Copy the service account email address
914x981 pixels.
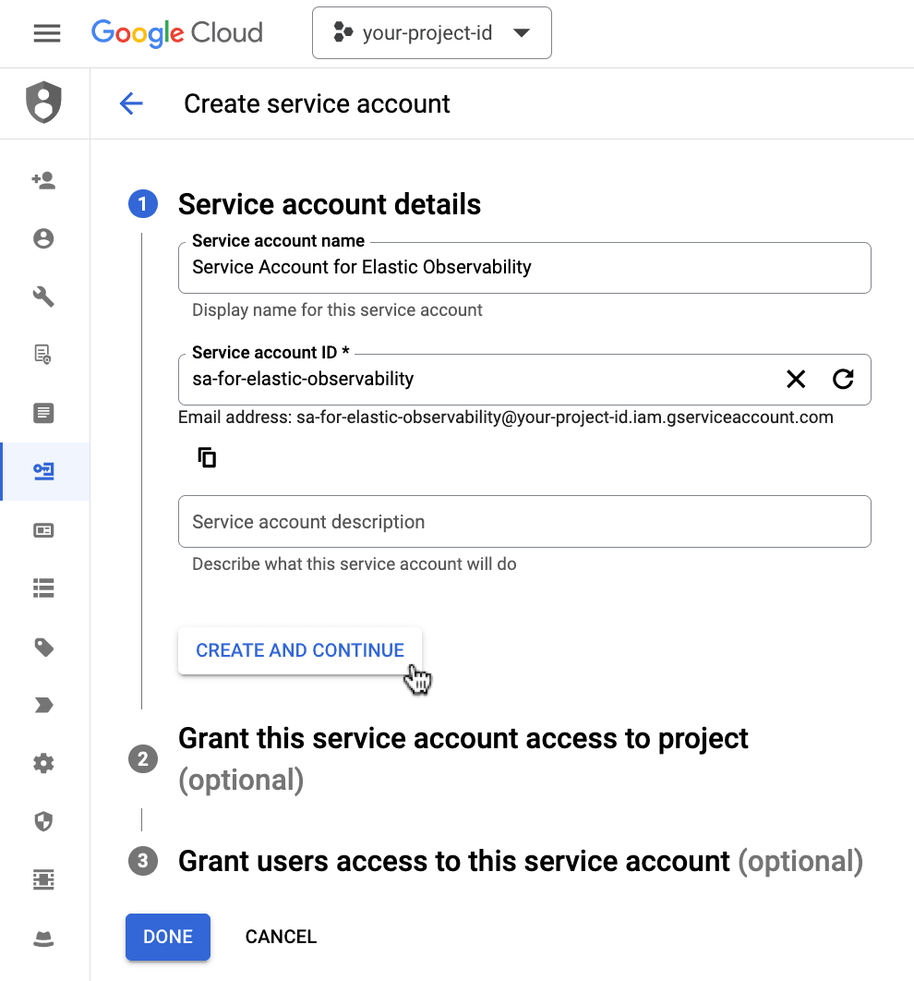[207, 457]
